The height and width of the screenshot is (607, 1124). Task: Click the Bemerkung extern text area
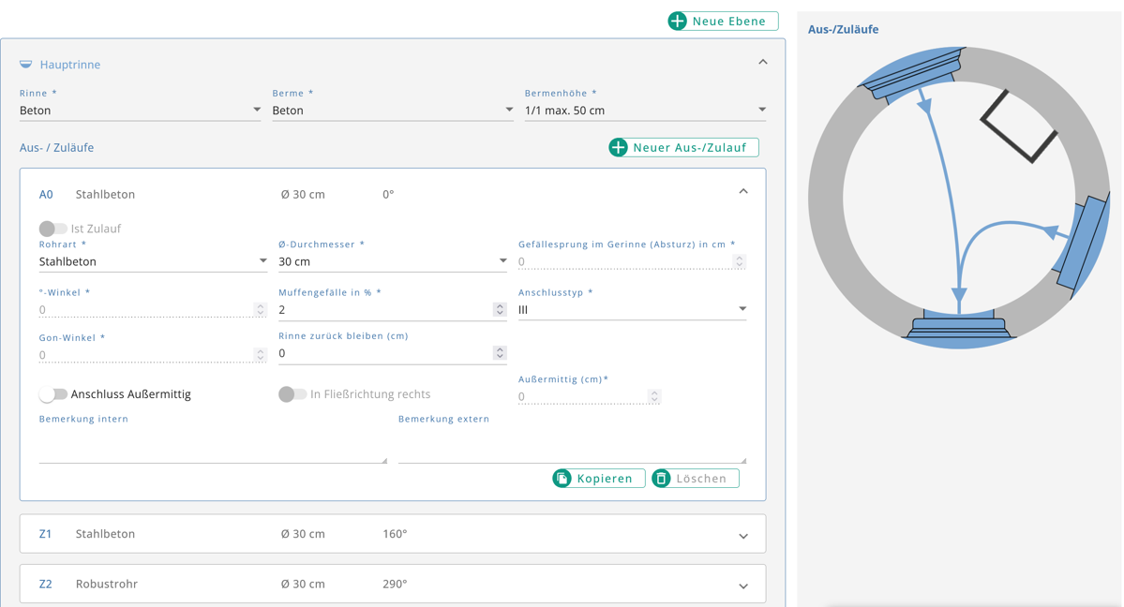pos(572,446)
